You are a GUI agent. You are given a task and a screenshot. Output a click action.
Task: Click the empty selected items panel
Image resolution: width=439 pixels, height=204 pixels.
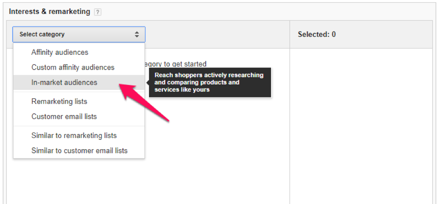[x=360, y=126]
